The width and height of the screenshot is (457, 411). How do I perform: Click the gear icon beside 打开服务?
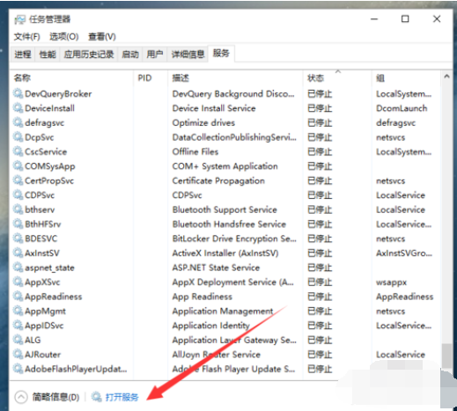(x=97, y=397)
